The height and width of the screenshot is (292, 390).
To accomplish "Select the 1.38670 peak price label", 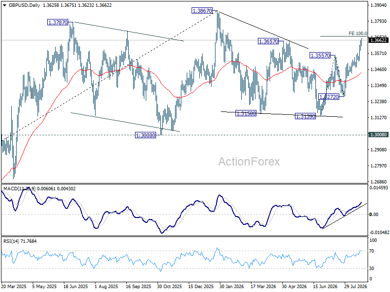I will click(202, 11).
